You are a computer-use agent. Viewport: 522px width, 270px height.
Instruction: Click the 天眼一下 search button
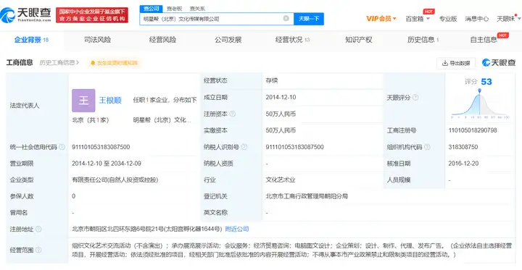point(309,19)
